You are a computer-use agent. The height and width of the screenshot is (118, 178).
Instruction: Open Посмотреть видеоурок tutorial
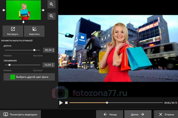coord(21,114)
